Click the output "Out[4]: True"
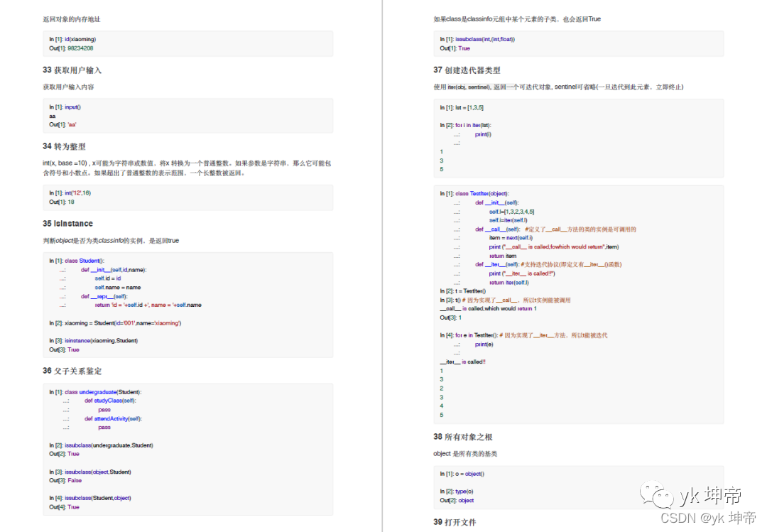 point(64,507)
